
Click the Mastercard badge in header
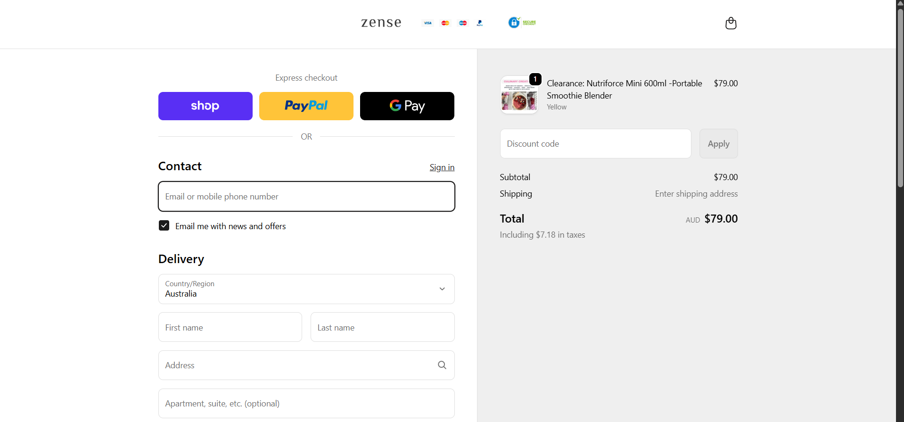[445, 23]
